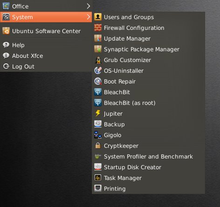Screen dimensions: 220x207
Task: Choose About Xfce from the menu
Action: (x=46, y=55)
